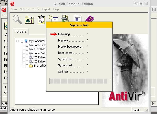The width and height of the screenshot is (157, 114).
Task: Click the magnifying glass scan icon
Action: point(17,19)
